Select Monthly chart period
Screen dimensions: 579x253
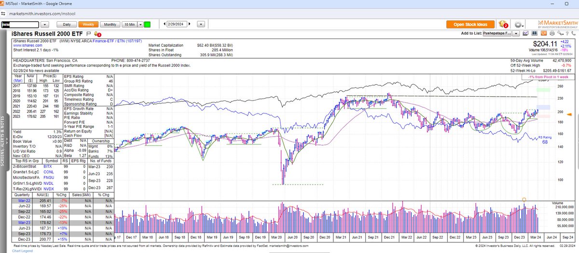tap(110, 24)
